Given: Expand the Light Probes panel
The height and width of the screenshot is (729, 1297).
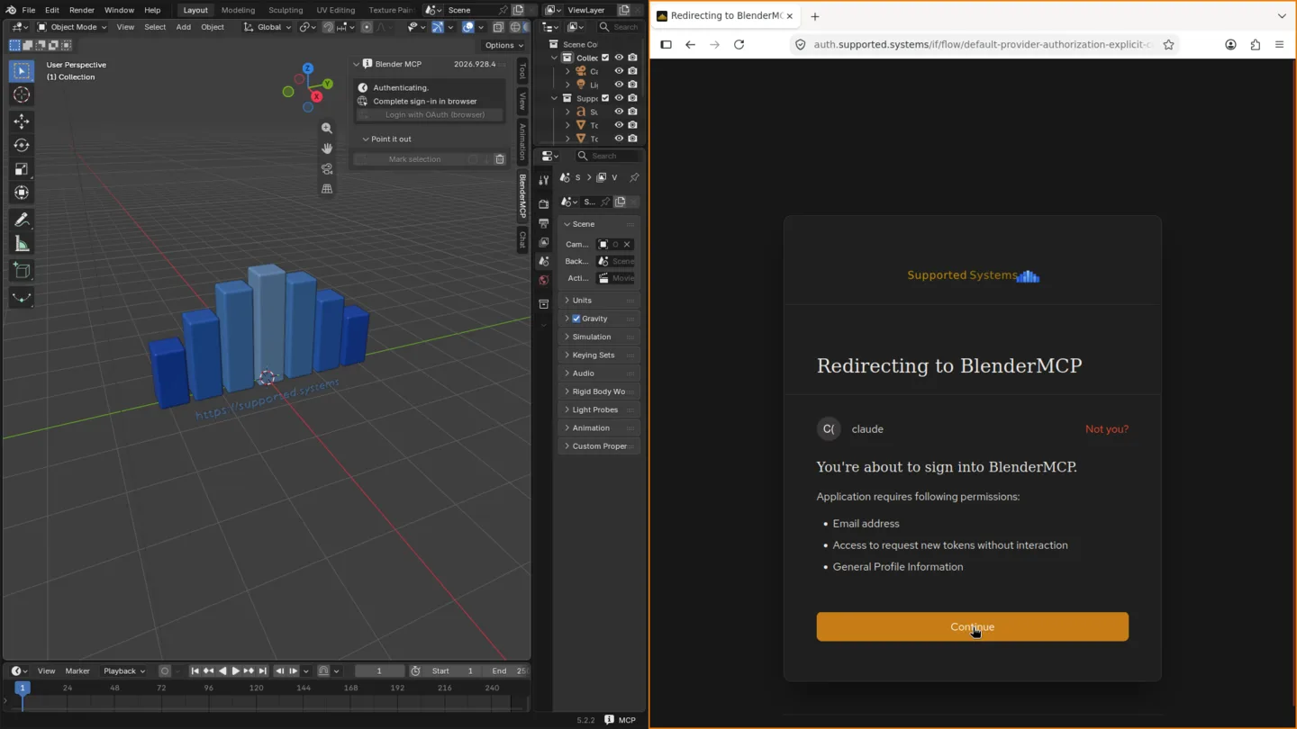Looking at the screenshot, I should 599,409.
